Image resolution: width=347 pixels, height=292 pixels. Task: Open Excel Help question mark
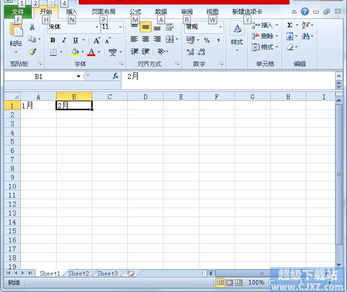coord(305,11)
